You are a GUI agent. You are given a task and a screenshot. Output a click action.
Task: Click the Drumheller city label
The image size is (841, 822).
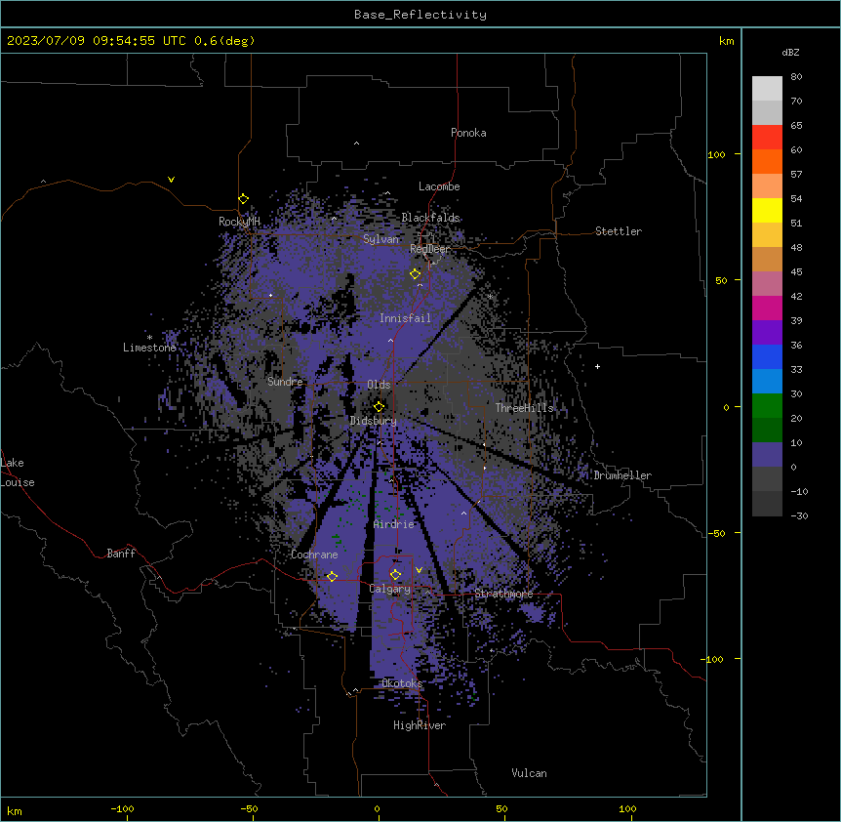tap(622, 475)
